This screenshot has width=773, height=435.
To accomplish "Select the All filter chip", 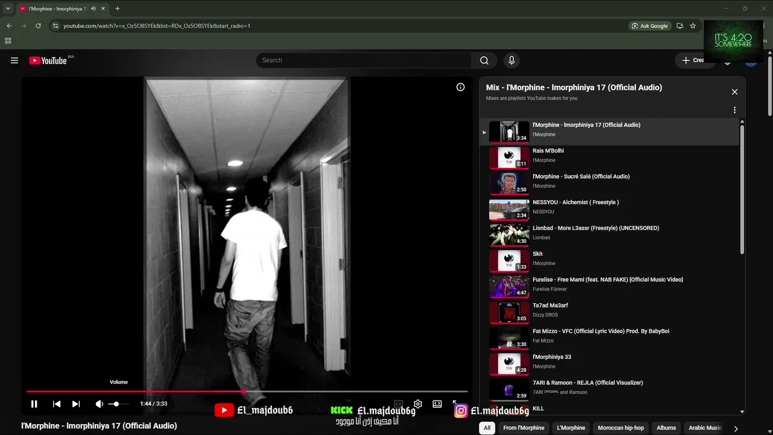I will pyautogui.click(x=487, y=428).
